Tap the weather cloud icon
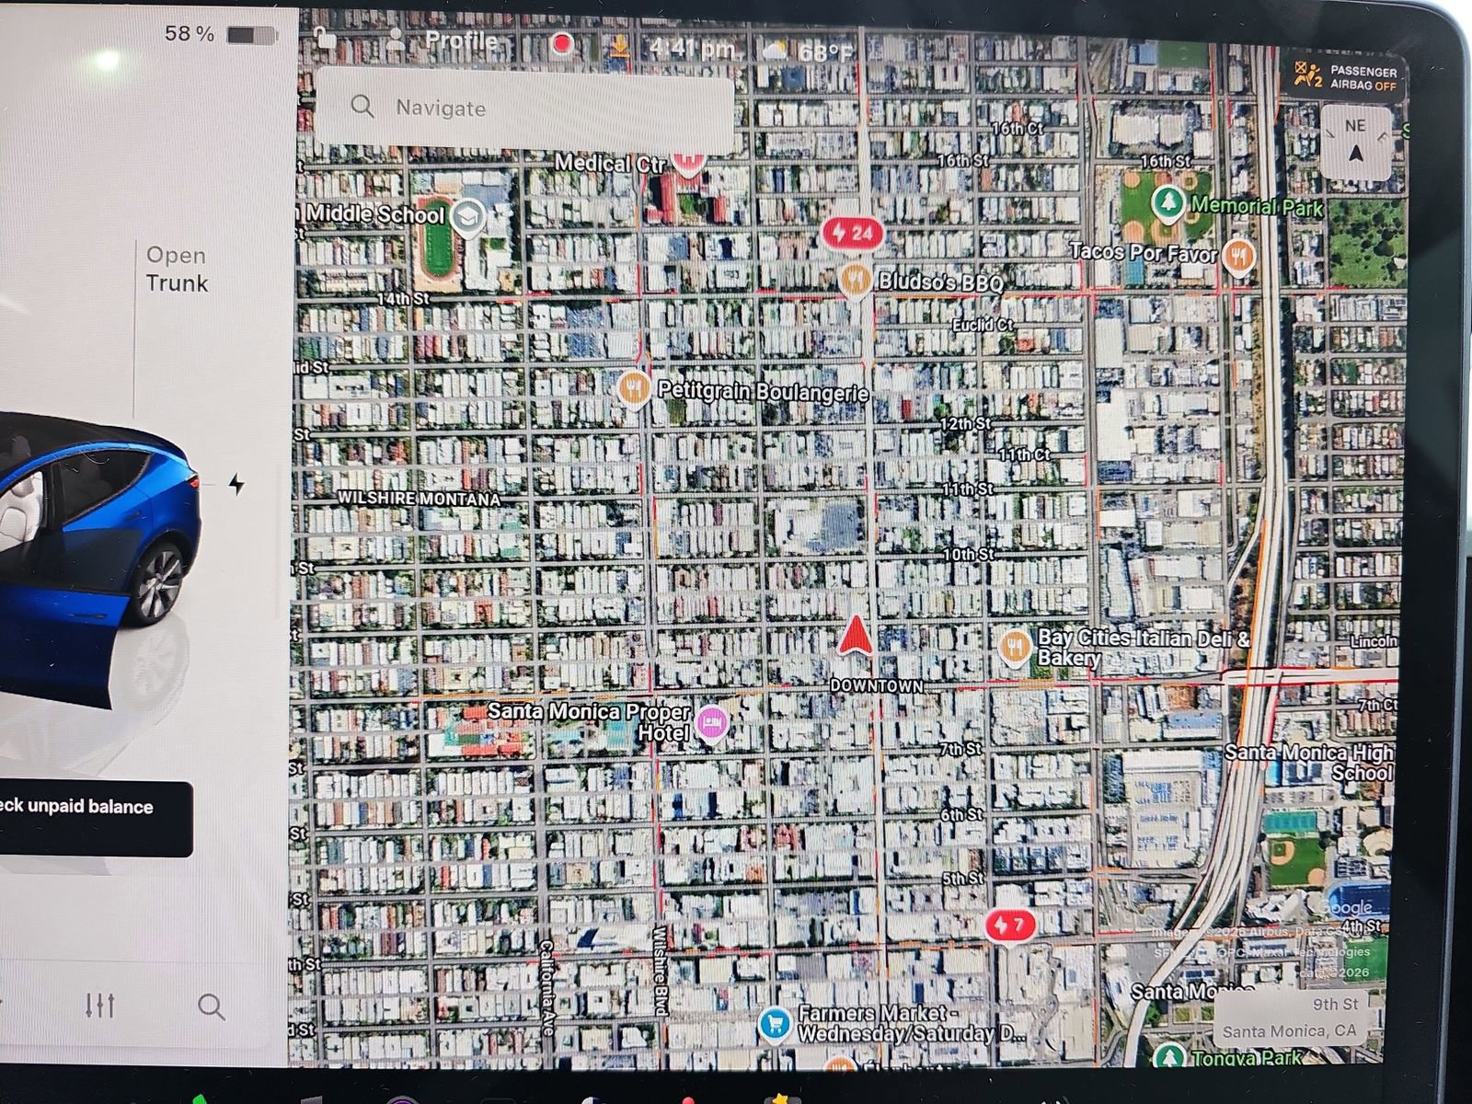The width and height of the screenshot is (1472, 1104). click(775, 51)
